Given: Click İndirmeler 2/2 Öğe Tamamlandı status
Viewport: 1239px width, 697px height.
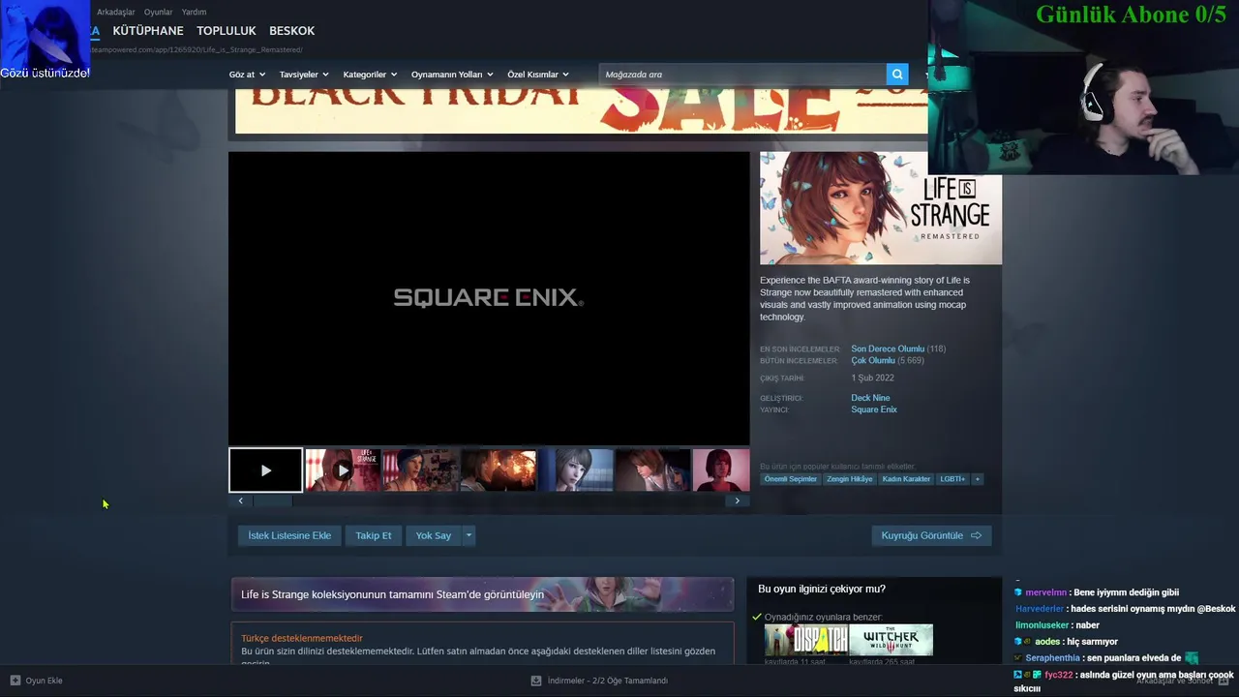Looking at the screenshot, I should click(x=608, y=681).
